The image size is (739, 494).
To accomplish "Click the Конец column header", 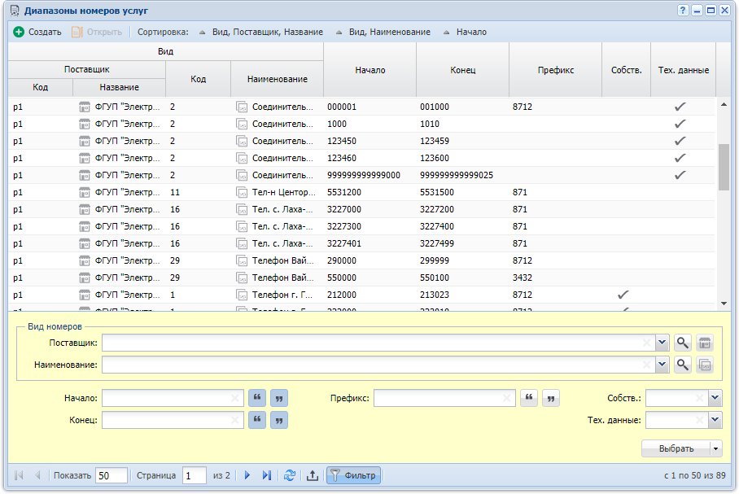I will (463, 70).
